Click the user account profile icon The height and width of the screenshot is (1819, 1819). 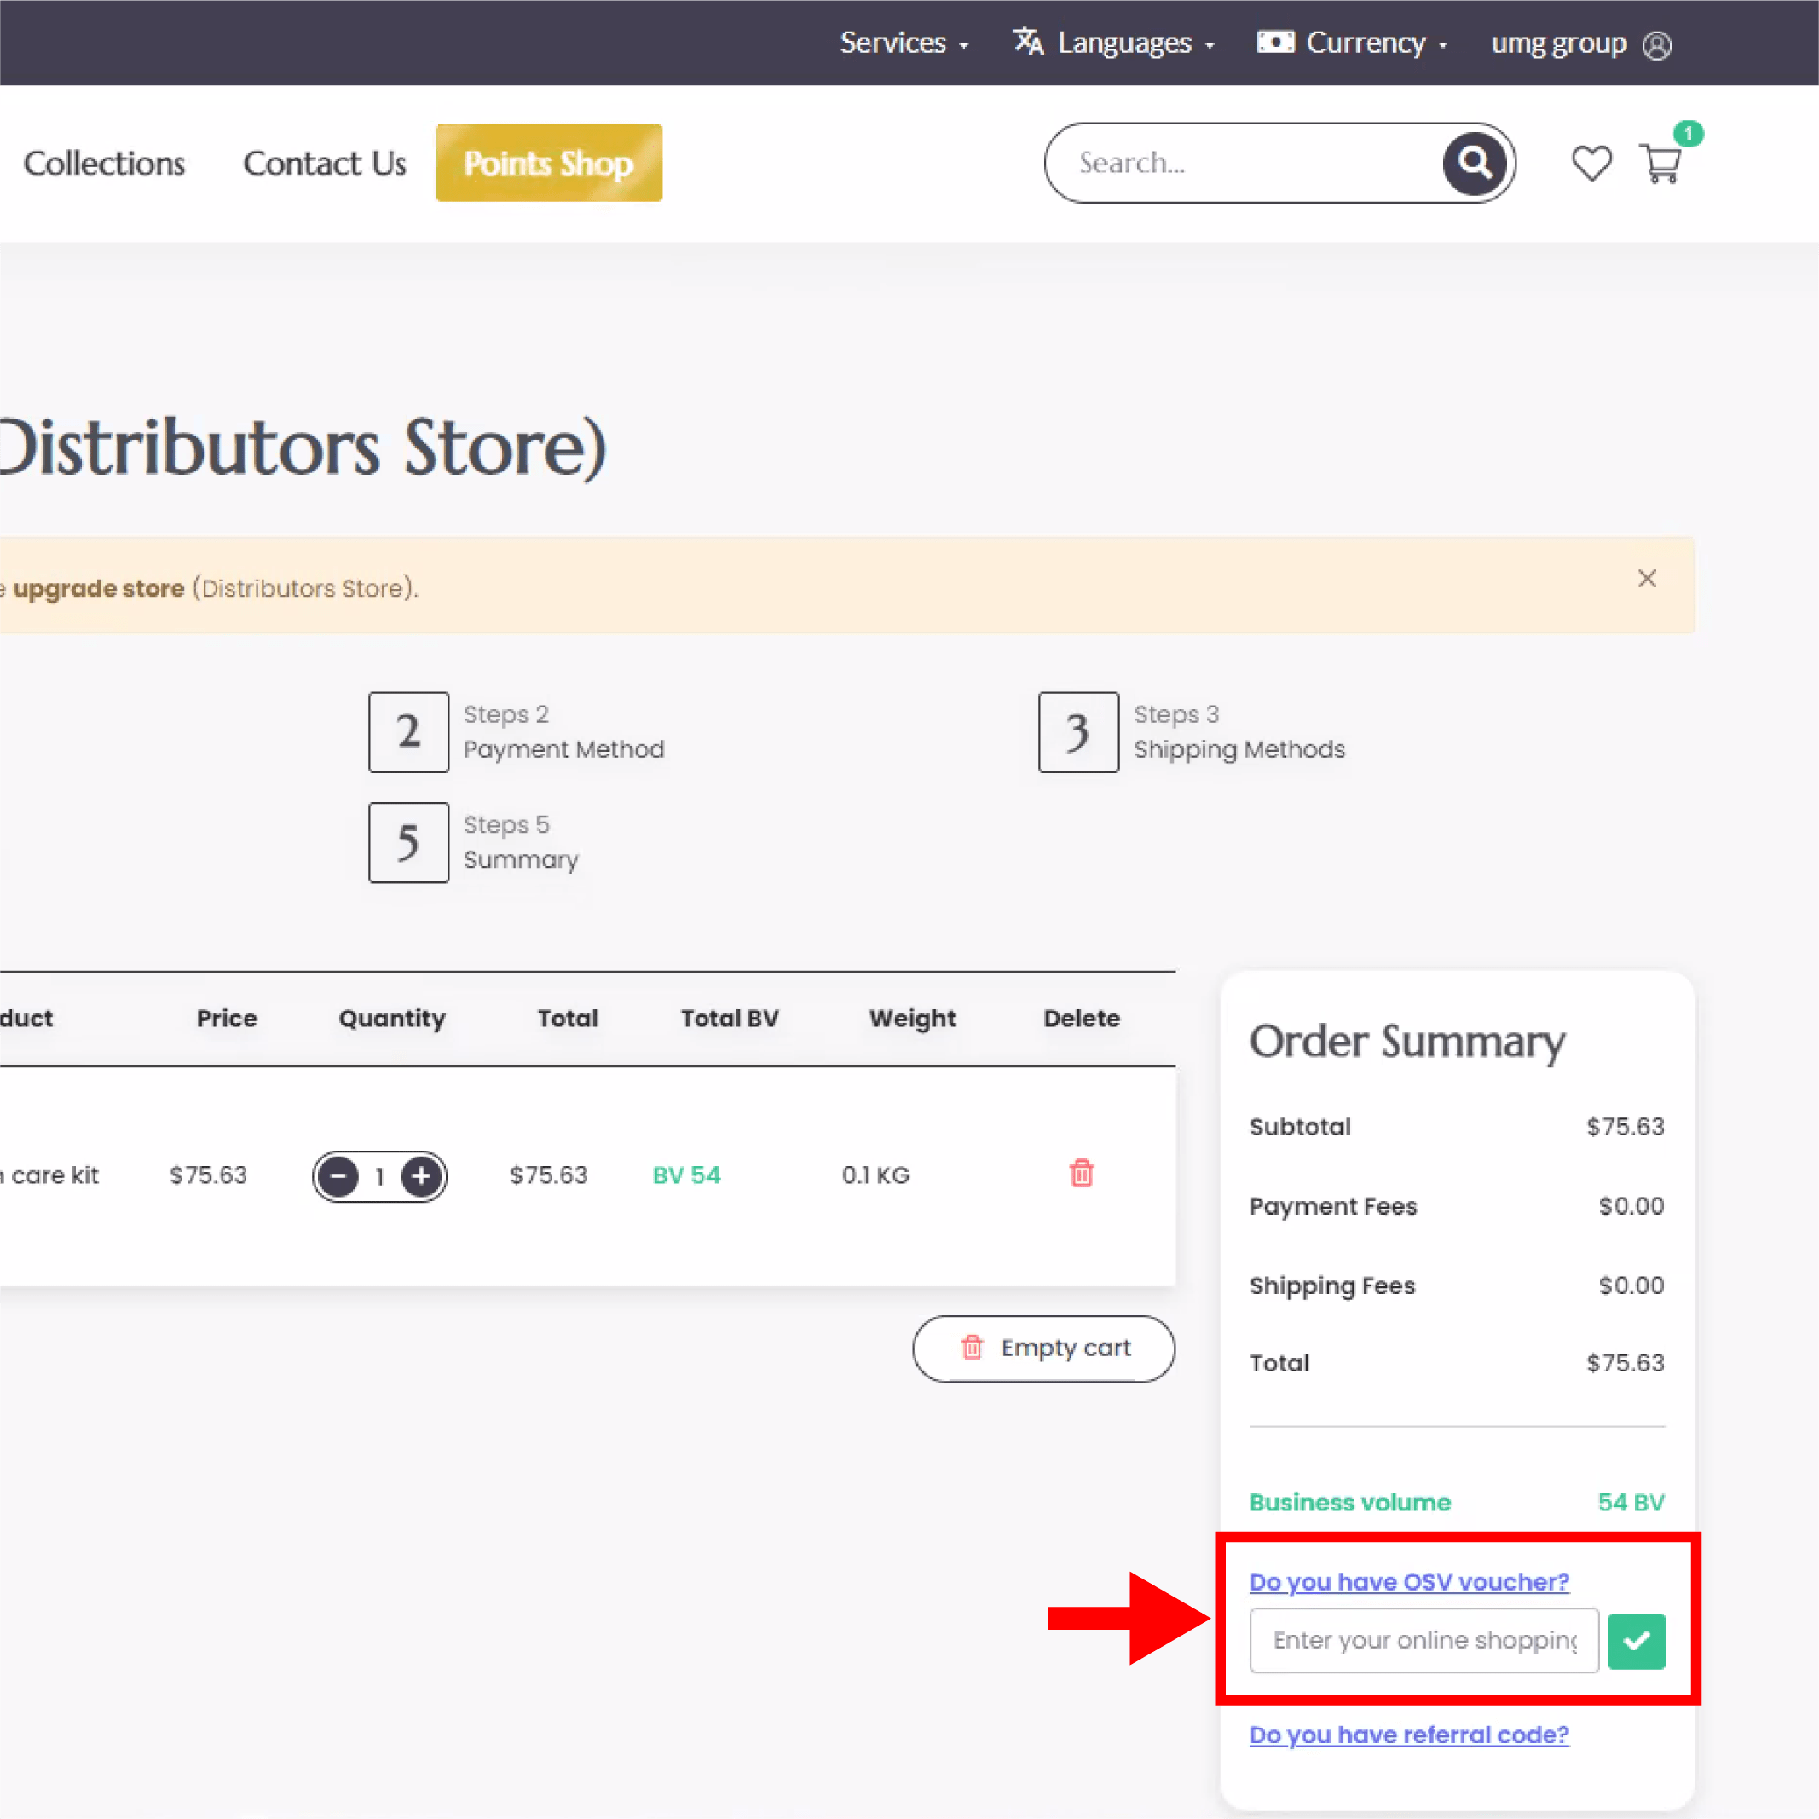[1656, 45]
